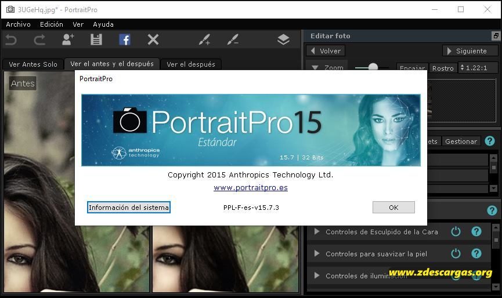Click the Rostro zoom button

click(x=443, y=68)
